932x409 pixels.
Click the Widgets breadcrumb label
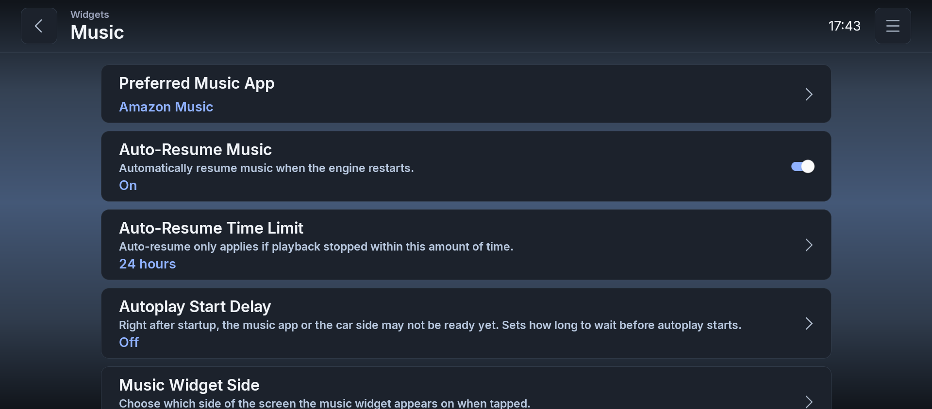(90, 15)
